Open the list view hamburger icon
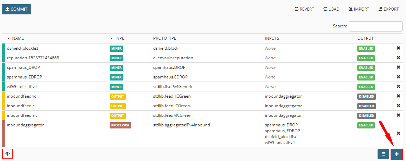The height and width of the screenshot is (161, 406). tap(383, 154)
